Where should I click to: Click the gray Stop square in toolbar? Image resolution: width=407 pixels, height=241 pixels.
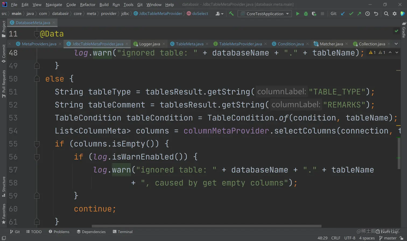click(322, 14)
